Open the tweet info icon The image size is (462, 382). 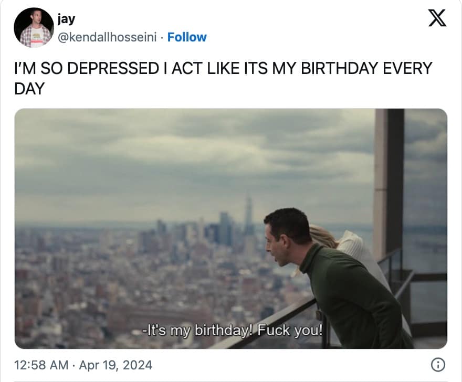click(x=437, y=364)
